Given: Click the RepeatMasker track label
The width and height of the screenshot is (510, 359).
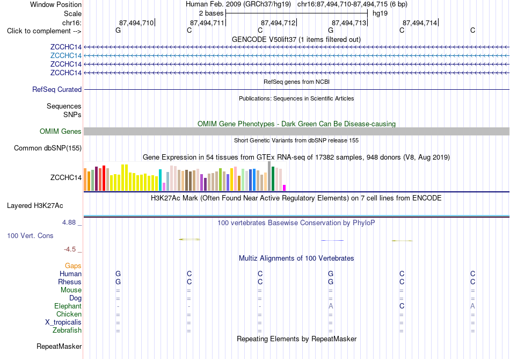Looking at the screenshot, I should pyautogui.click(x=59, y=346).
